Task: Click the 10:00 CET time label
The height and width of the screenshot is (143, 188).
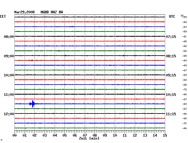Action: pyautogui.click(x=9, y=75)
